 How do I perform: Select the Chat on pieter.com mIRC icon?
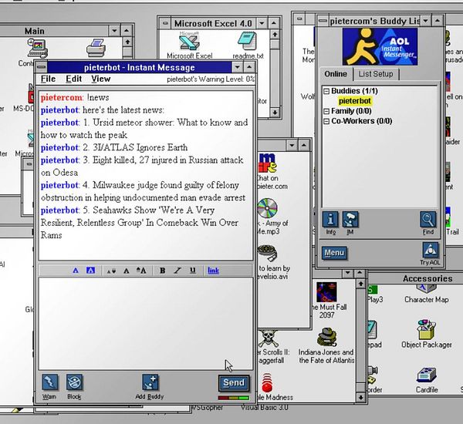tap(268, 163)
